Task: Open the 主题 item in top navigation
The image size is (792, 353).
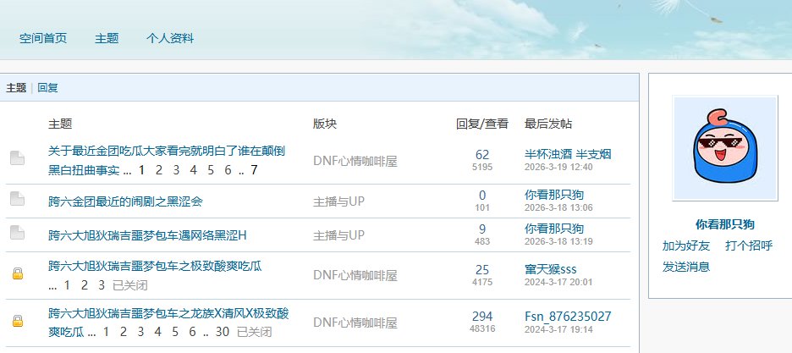Action: coord(107,38)
